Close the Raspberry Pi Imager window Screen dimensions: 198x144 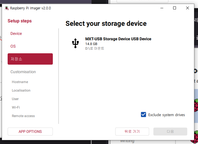(188, 8)
